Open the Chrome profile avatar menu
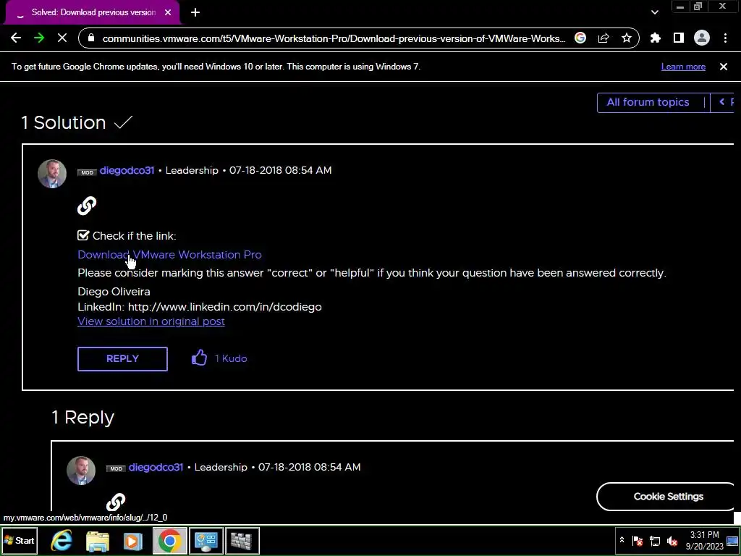Image resolution: width=741 pixels, height=556 pixels. pyautogui.click(x=702, y=38)
